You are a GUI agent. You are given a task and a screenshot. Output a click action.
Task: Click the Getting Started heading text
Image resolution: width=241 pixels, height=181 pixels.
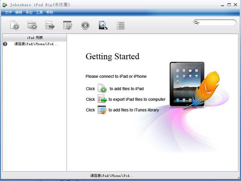pyautogui.click(x=113, y=56)
